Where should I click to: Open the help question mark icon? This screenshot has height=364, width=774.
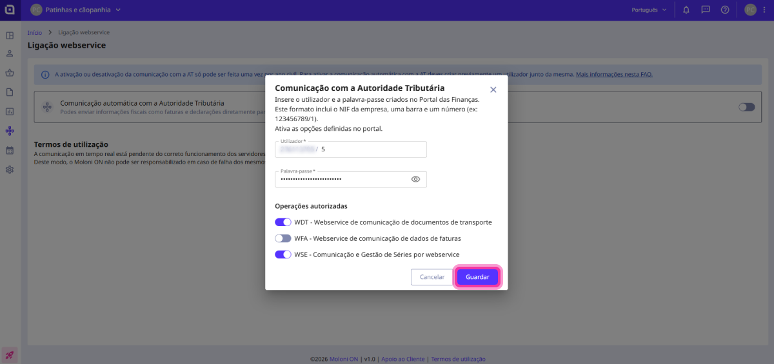(x=725, y=10)
